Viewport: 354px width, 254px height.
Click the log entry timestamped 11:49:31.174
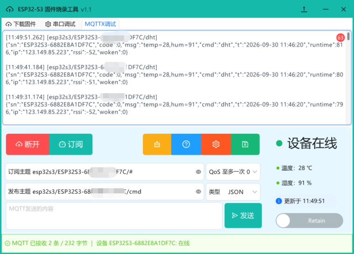tap(174, 104)
